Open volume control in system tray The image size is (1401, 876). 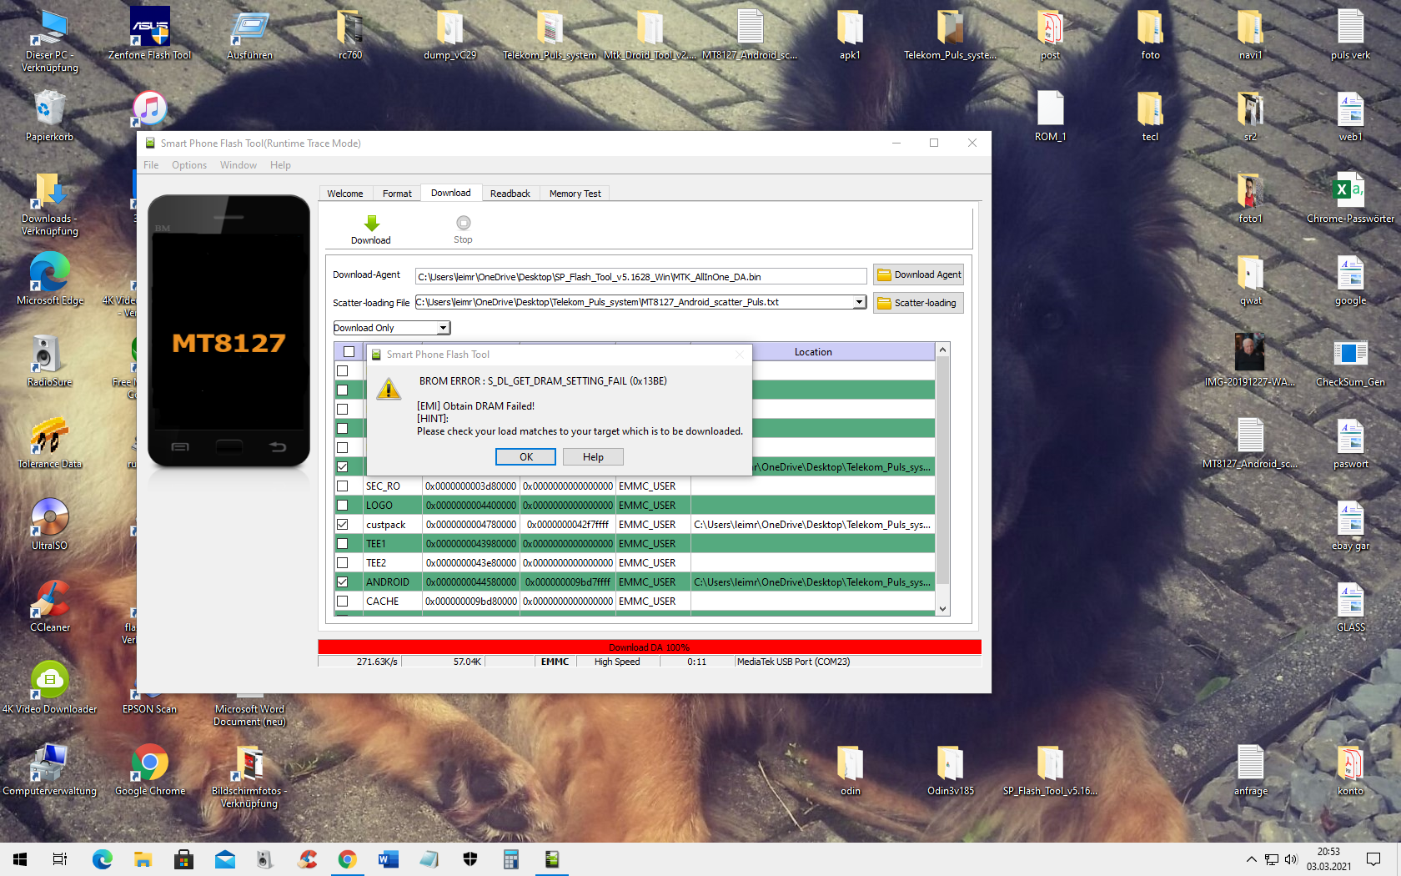pyautogui.click(x=1292, y=859)
